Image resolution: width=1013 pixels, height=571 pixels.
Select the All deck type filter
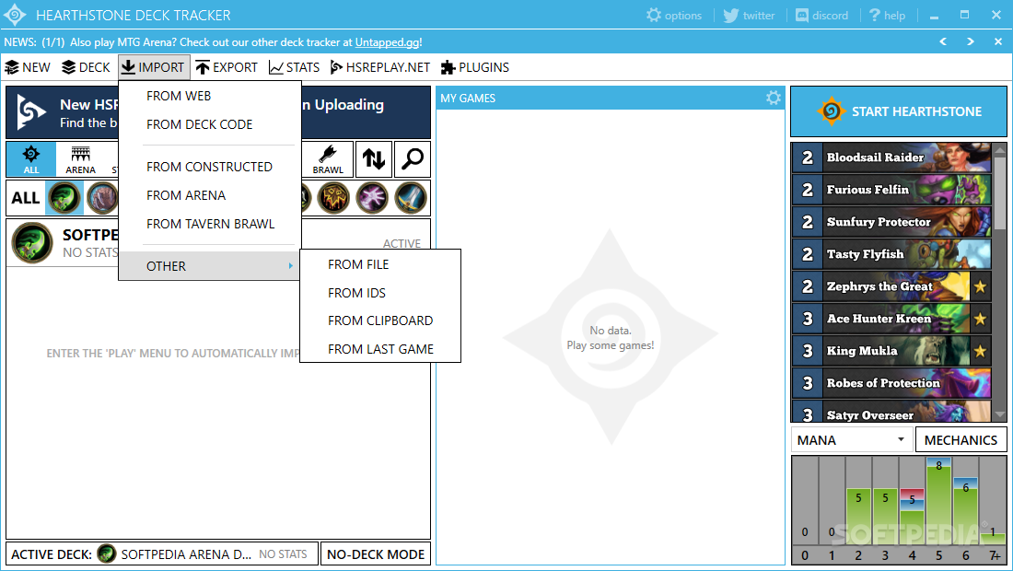pyautogui.click(x=31, y=159)
